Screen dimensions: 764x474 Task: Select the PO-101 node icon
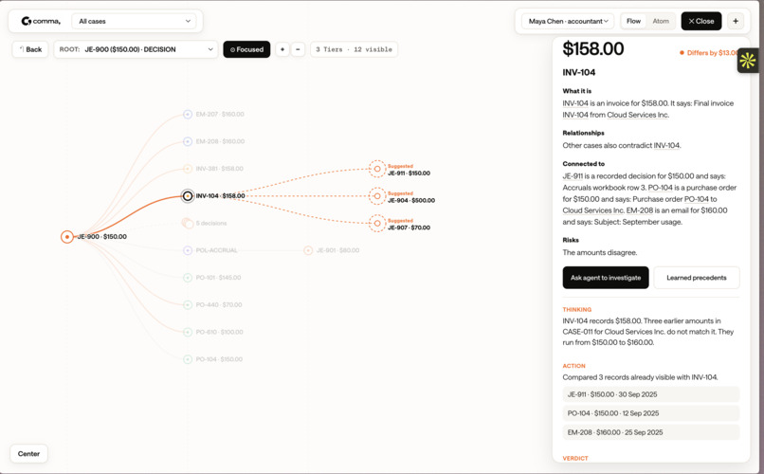188,278
